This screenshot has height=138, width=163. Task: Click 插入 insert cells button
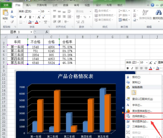pos(124,11)
